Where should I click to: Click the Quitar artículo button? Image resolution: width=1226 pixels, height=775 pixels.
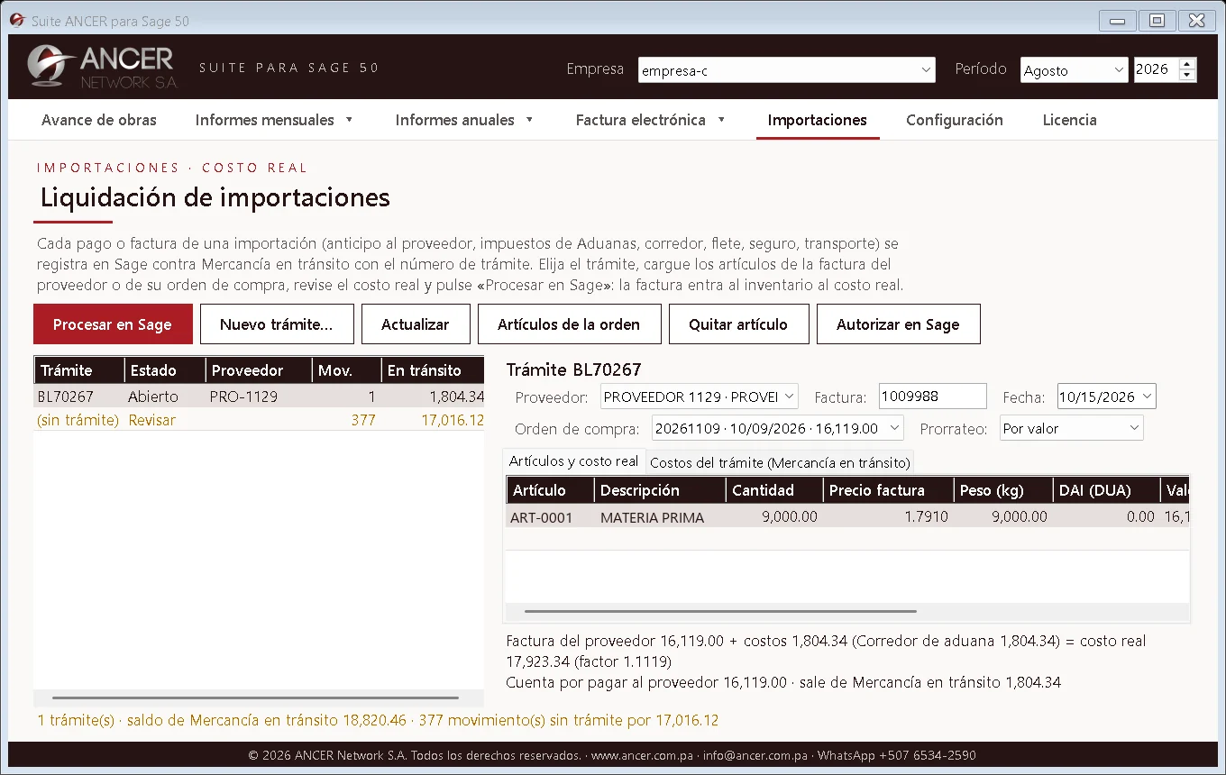click(x=738, y=324)
